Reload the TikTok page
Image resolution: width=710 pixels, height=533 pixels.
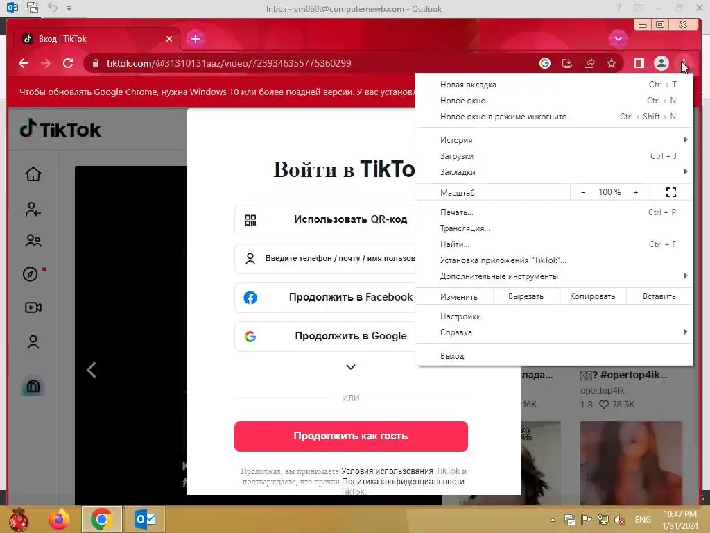68,63
